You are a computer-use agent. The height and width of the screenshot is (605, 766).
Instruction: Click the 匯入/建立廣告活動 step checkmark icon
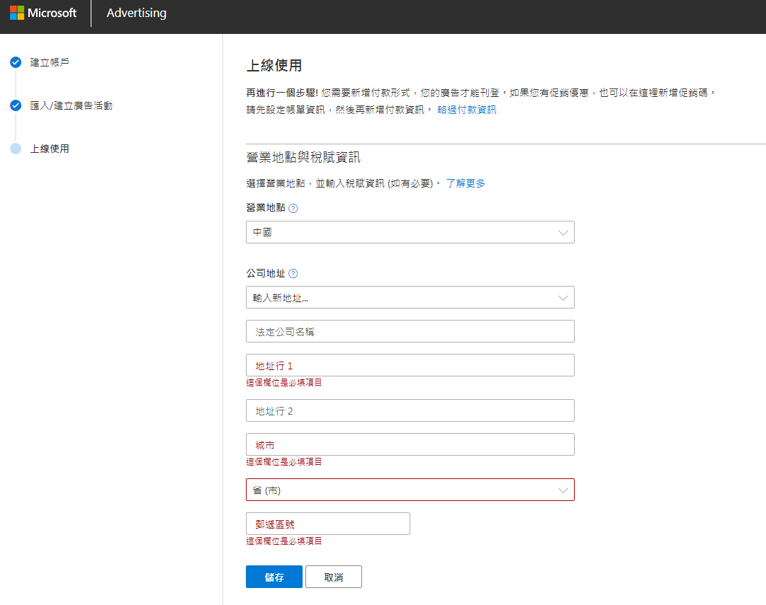pyautogui.click(x=16, y=105)
